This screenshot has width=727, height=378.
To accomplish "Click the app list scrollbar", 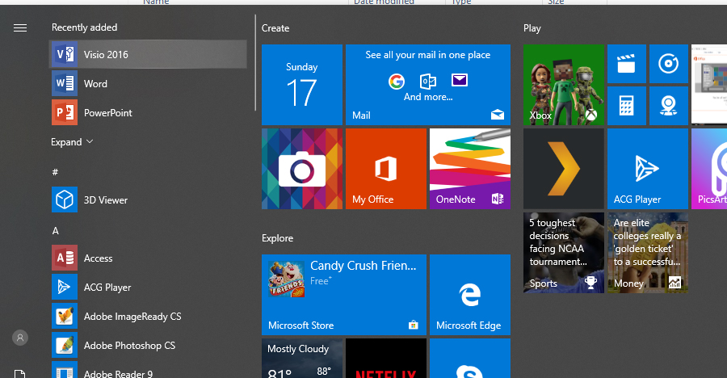I will (255, 63).
